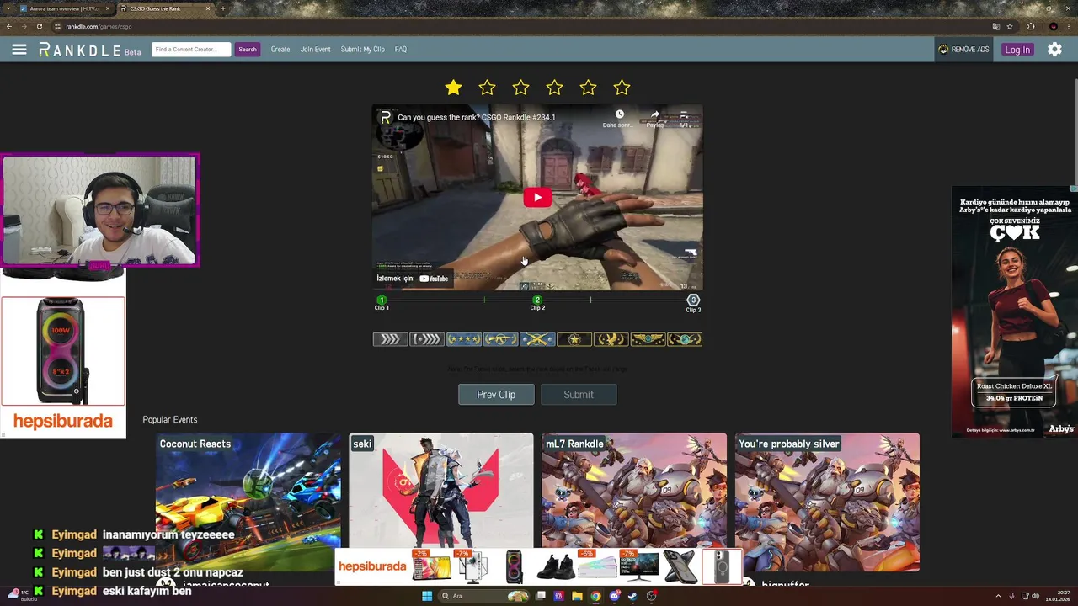Pick the four-star Gold Nova rank
This screenshot has width=1078, height=606.
pos(463,339)
